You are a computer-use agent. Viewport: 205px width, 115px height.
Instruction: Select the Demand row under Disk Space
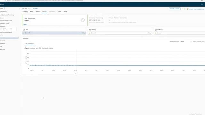179,33
